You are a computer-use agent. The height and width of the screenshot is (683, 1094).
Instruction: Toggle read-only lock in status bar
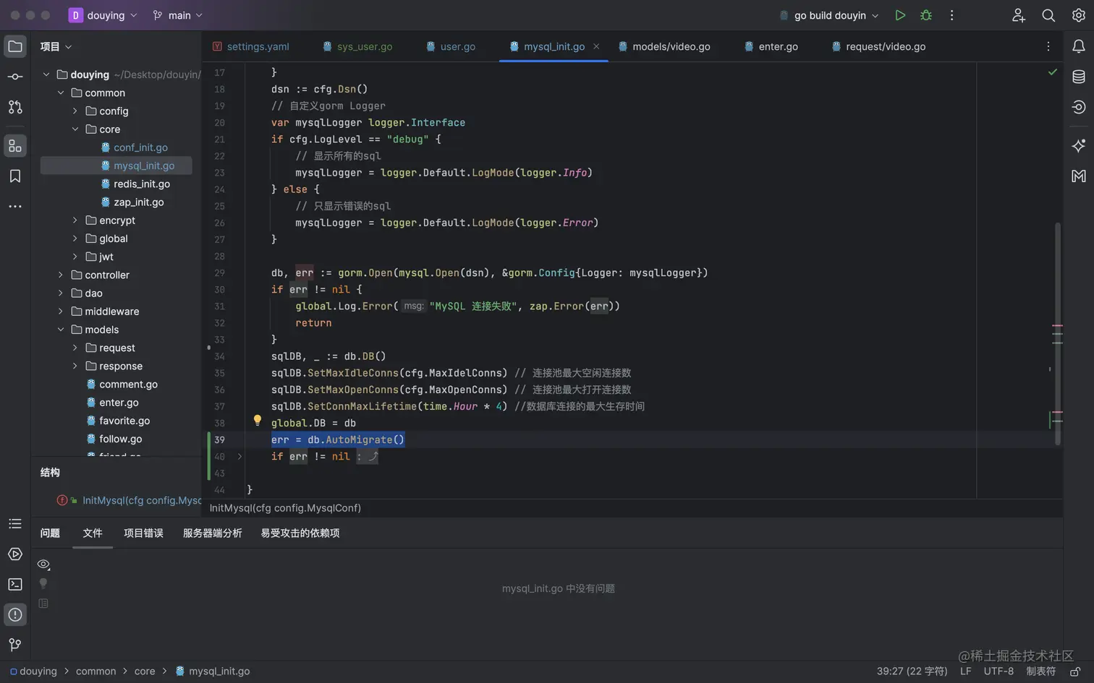point(1076,671)
